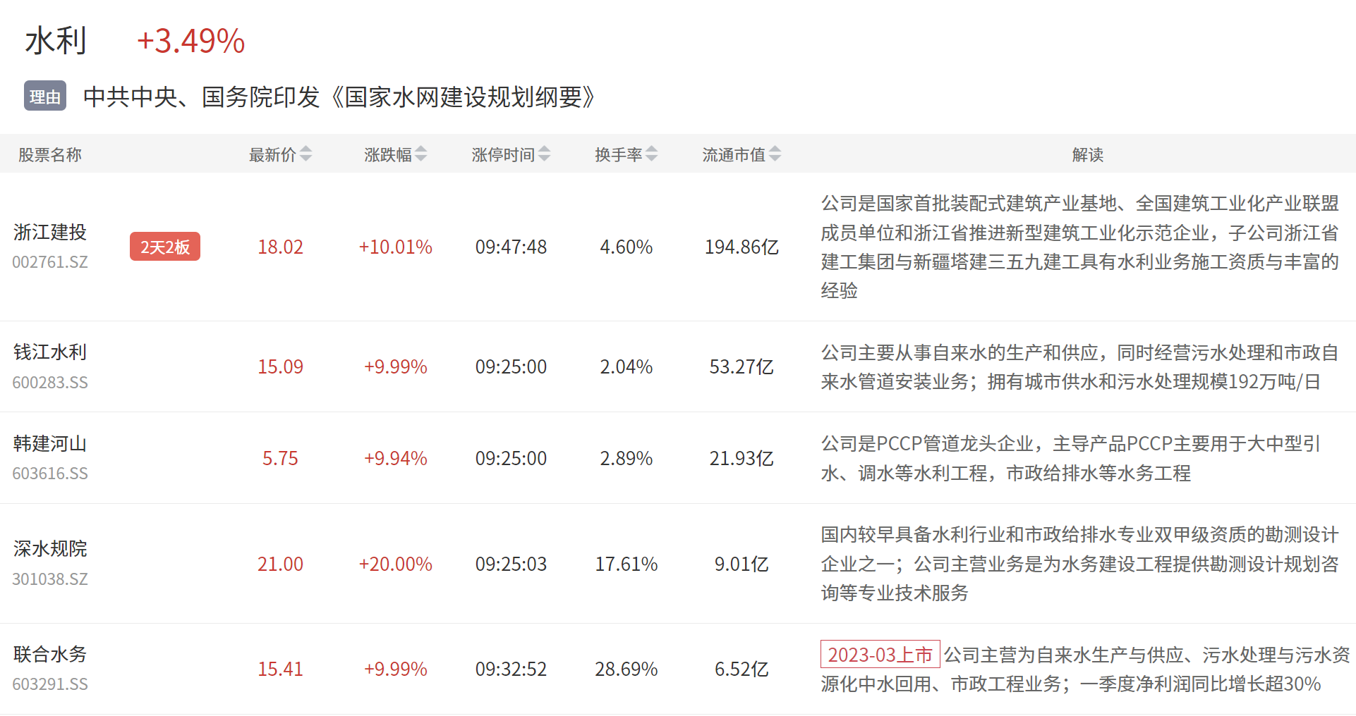Click the 水利 sector title
The width and height of the screenshot is (1356, 716).
pos(56,41)
